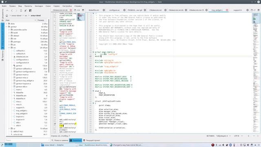Expand the build folder
The height and width of the screenshot is (147, 261).
pos(9,33)
